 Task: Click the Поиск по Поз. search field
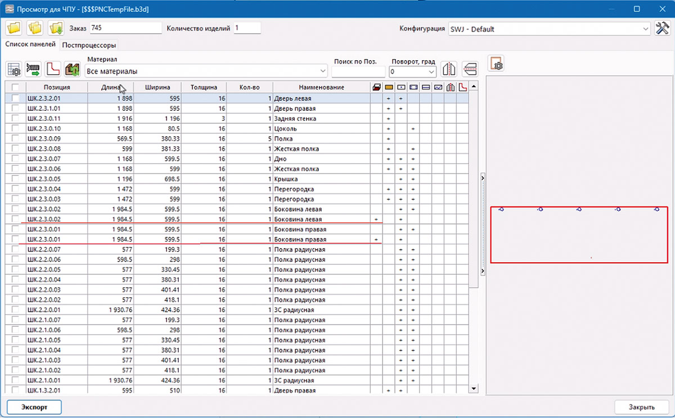[x=358, y=71]
